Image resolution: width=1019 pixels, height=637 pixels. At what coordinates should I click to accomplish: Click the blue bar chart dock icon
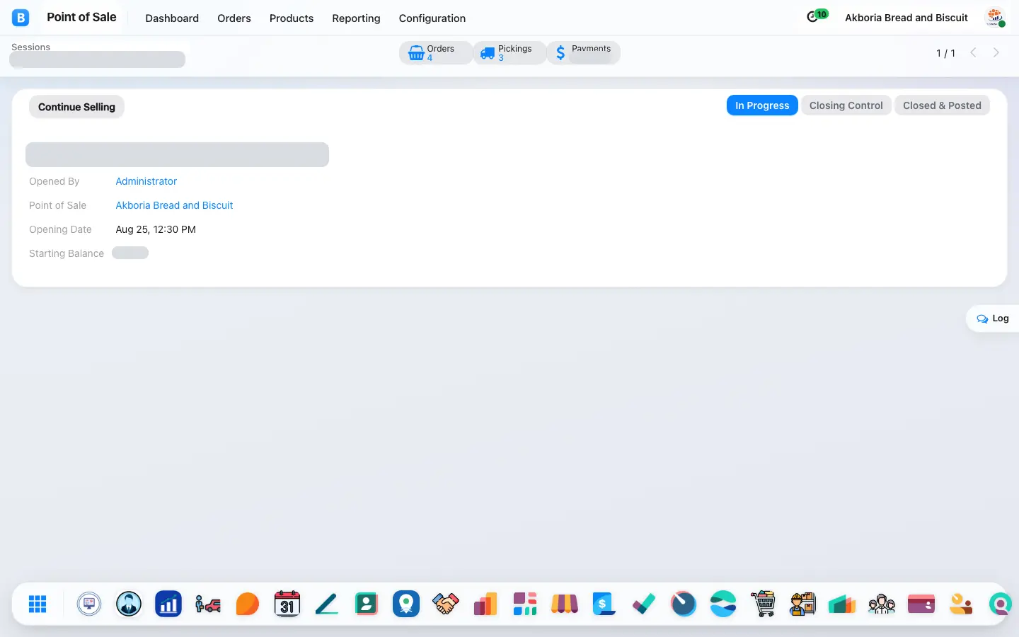[x=168, y=604]
